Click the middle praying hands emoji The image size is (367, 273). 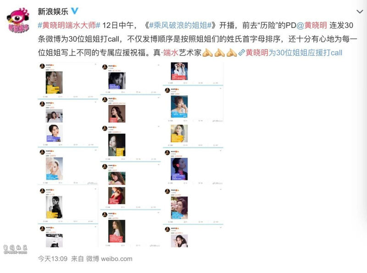219,53
